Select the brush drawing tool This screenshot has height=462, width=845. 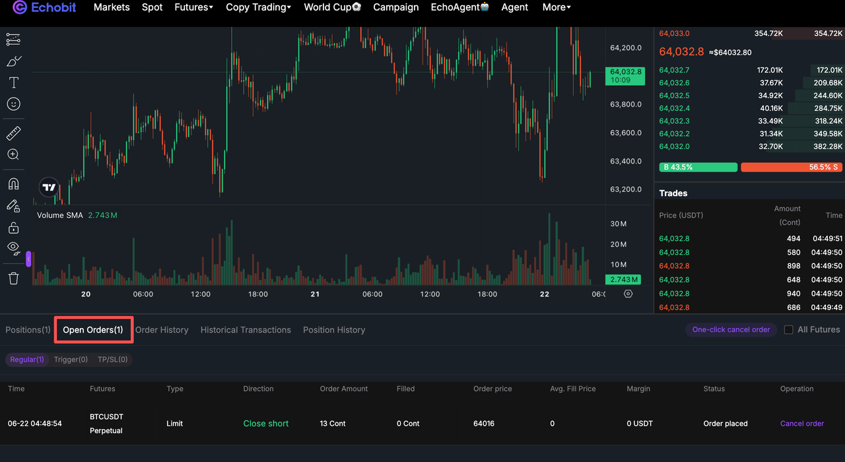[13, 61]
